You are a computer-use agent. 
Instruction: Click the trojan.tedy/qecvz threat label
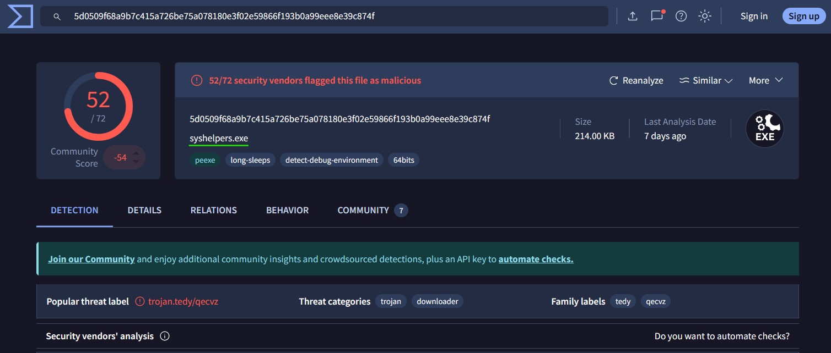(184, 301)
